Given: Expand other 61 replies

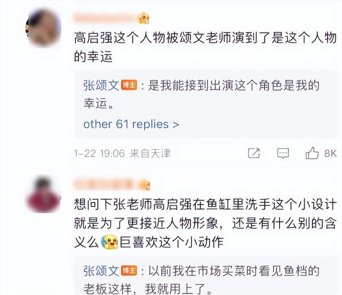Looking at the screenshot, I should pyautogui.click(x=131, y=125).
